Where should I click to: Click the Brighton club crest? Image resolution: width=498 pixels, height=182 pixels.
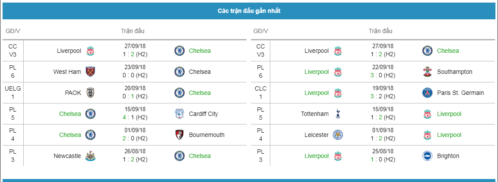pyautogui.click(x=427, y=156)
